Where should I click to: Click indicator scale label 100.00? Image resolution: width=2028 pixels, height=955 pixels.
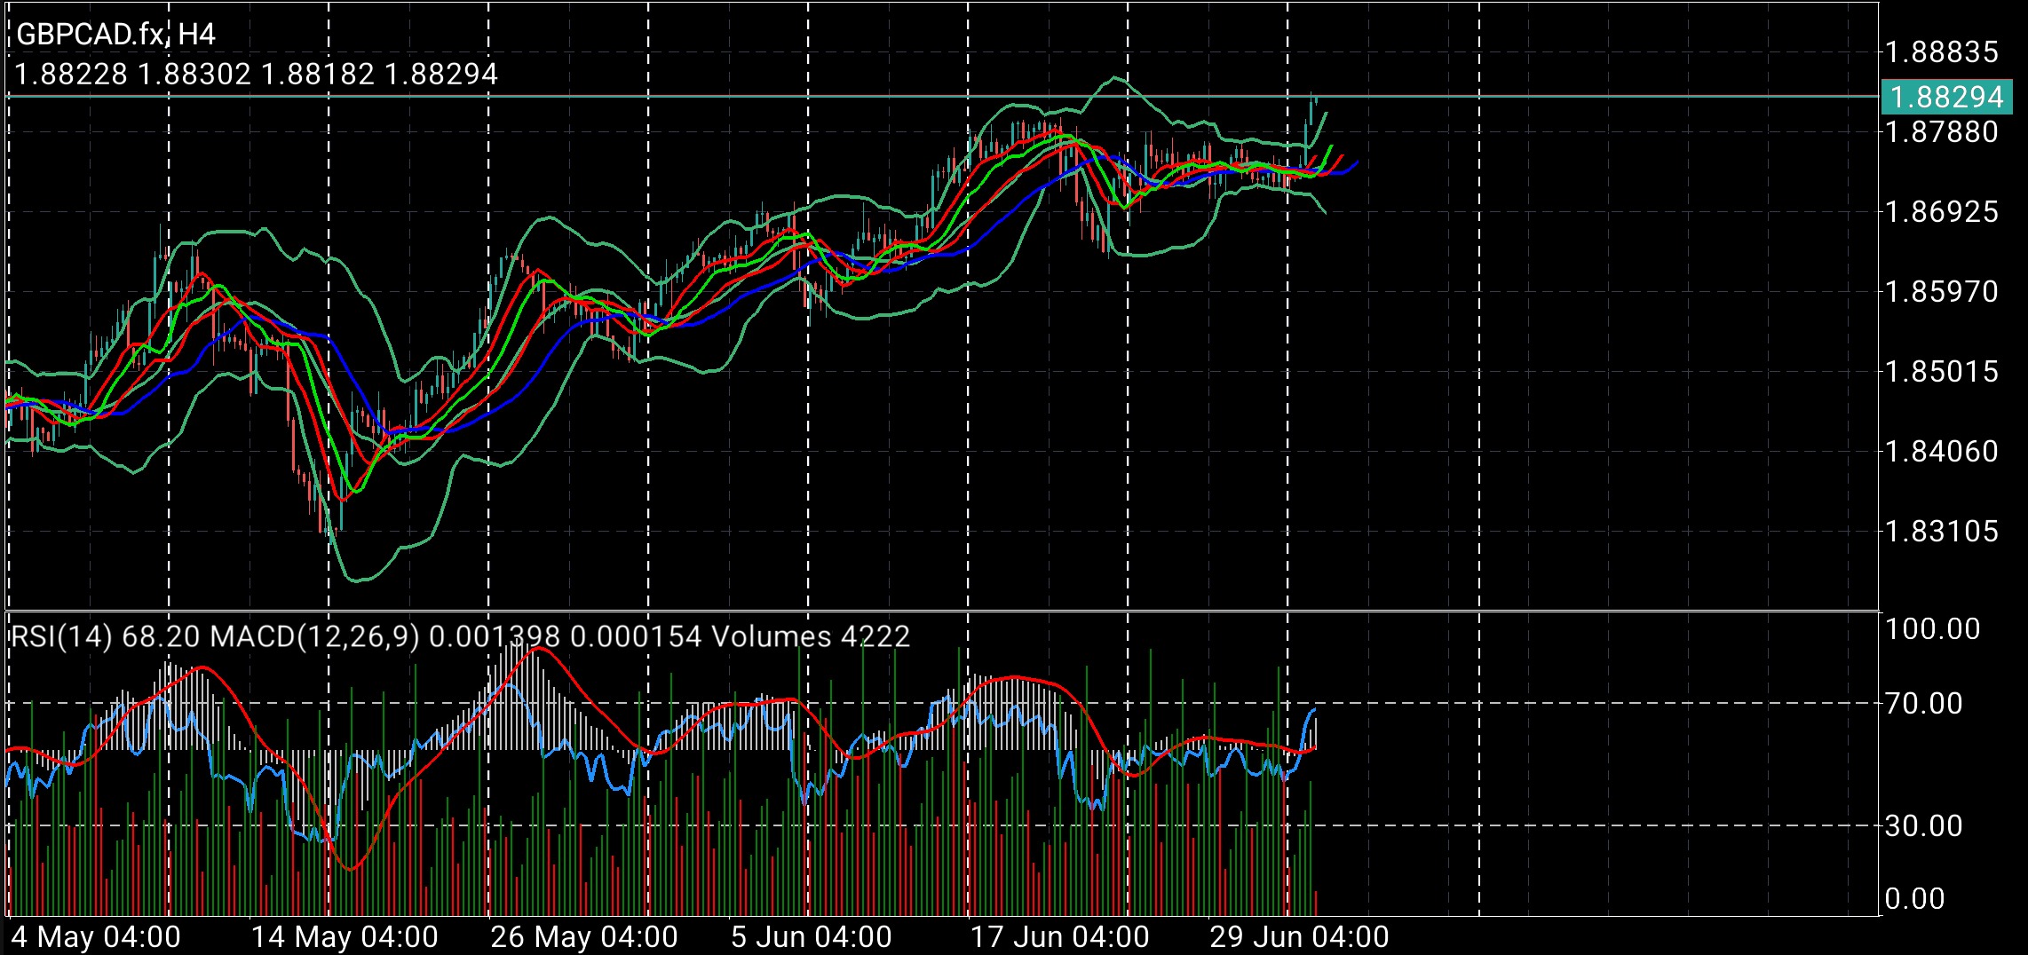[1933, 629]
